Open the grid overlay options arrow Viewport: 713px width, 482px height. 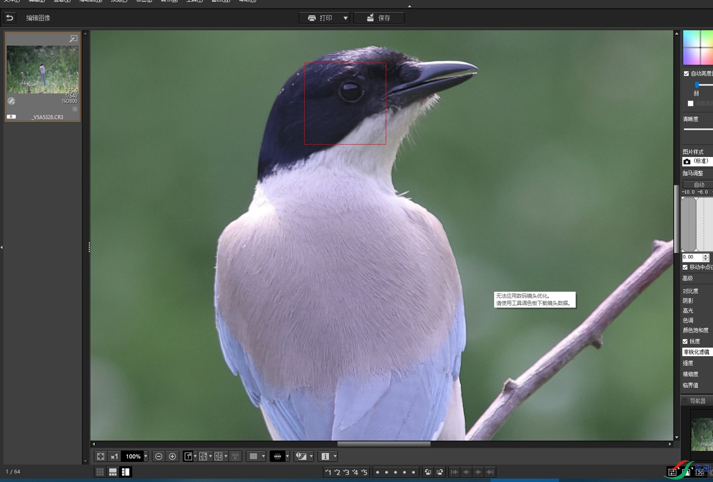(263, 456)
